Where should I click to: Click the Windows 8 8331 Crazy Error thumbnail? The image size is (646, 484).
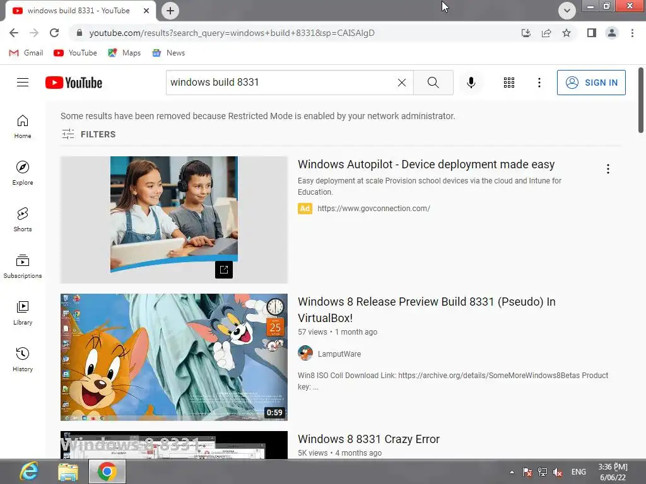tap(174, 445)
